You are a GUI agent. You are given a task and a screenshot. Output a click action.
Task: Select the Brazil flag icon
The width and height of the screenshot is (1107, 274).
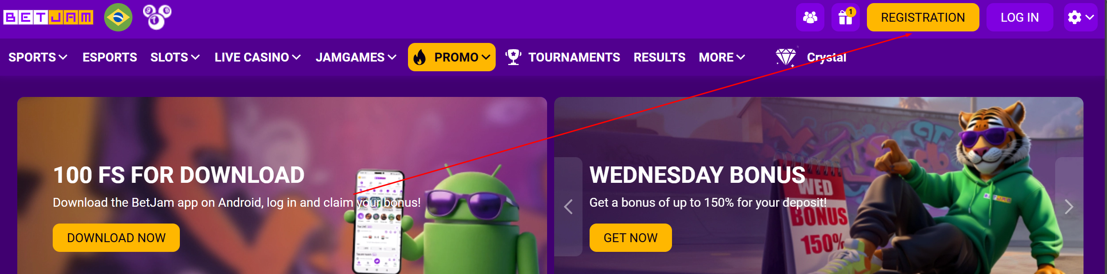118,17
